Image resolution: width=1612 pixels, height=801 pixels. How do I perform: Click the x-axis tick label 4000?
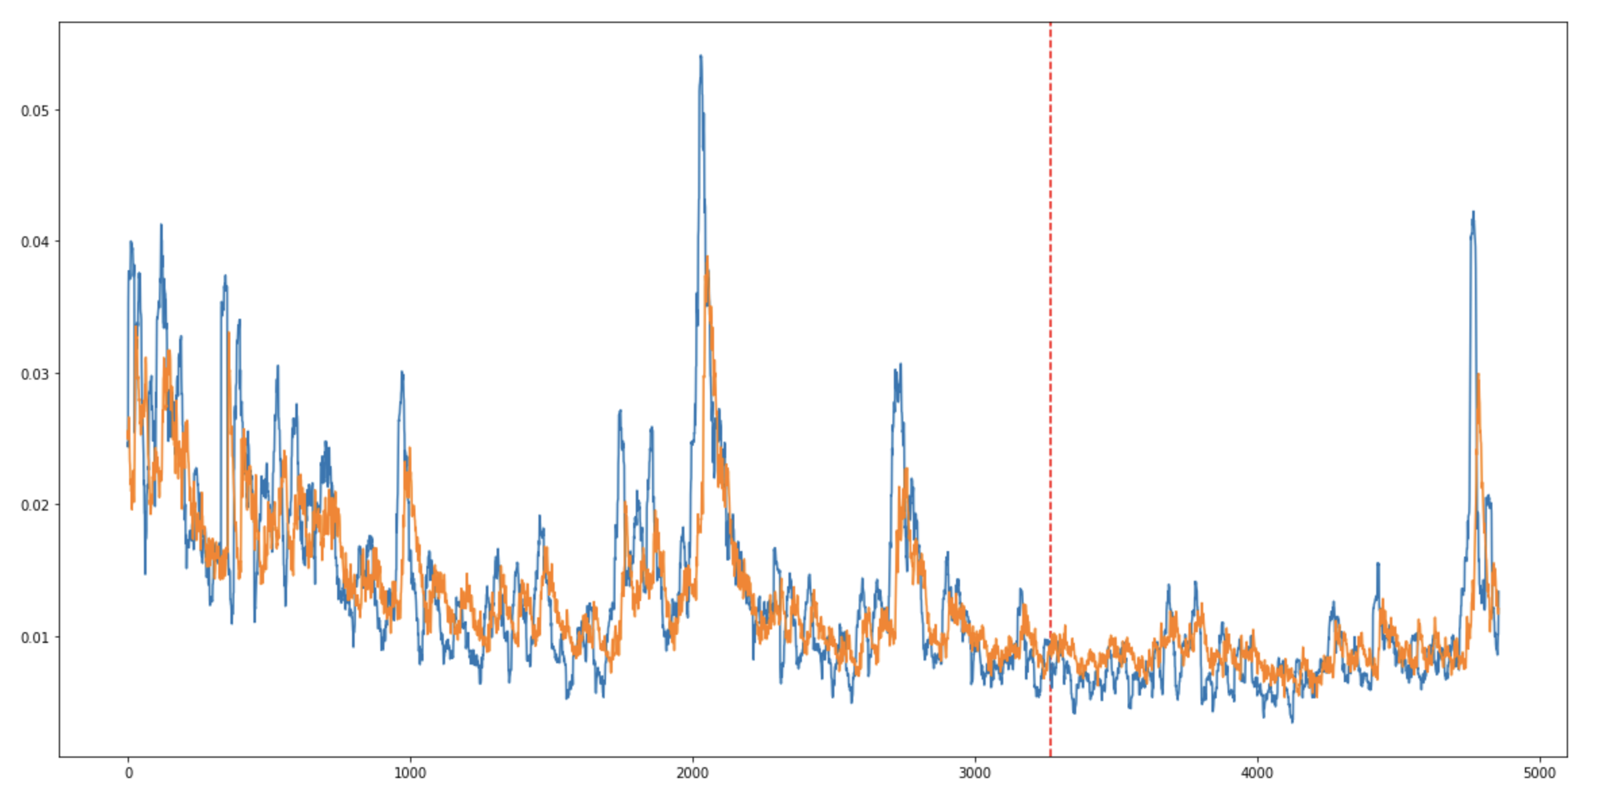(1257, 773)
